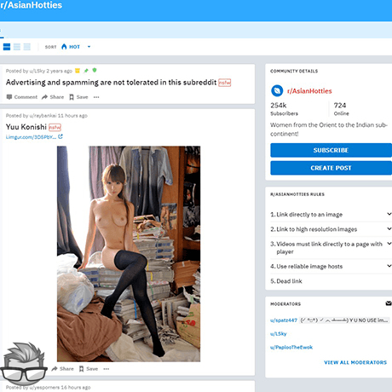Save the advertising and spamming post

pos(78,97)
